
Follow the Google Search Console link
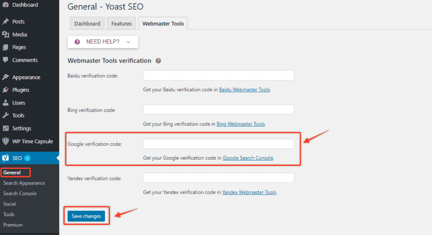pyautogui.click(x=248, y=158)
